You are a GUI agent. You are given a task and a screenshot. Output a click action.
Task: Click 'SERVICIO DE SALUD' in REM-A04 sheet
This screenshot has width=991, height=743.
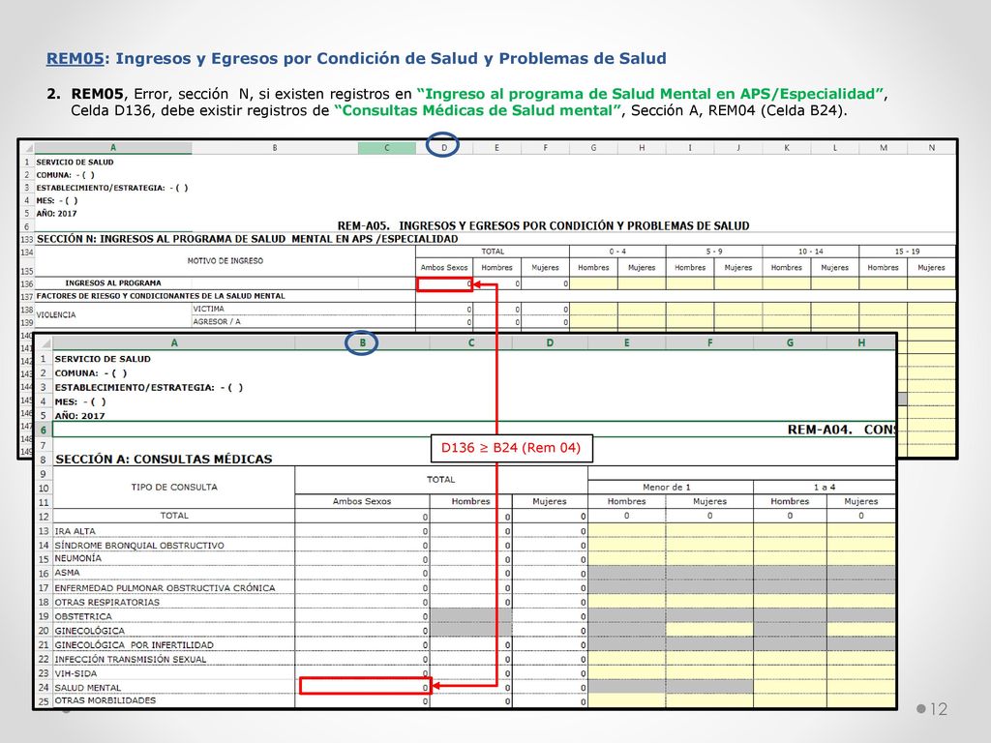tap(103, 359)
